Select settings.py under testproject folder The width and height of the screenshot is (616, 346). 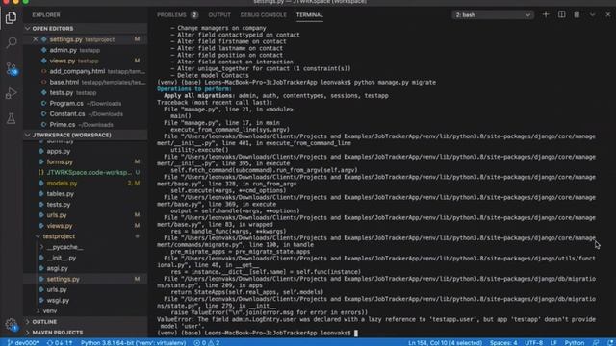pyautogui.click(x=86, y=279)
